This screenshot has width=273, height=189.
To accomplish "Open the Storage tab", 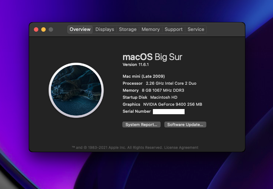I will tap(127, 29).
